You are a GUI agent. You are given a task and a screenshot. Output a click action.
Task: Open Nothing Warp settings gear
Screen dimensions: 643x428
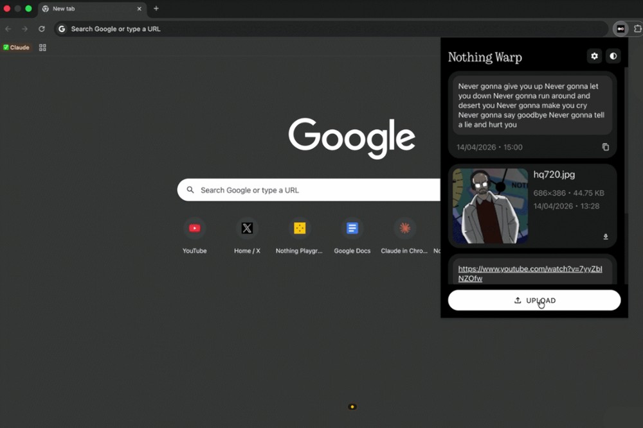pos(594,56)
